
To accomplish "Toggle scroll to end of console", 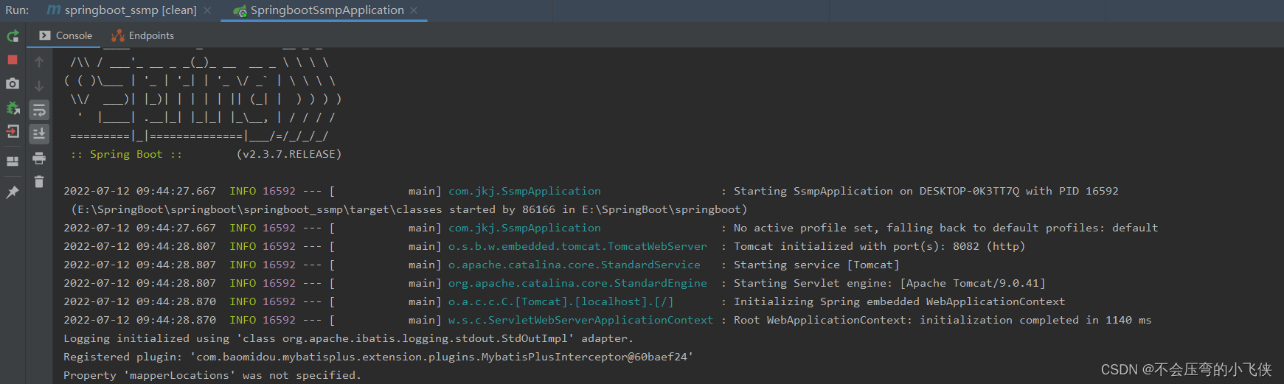I will pos(39,133).
